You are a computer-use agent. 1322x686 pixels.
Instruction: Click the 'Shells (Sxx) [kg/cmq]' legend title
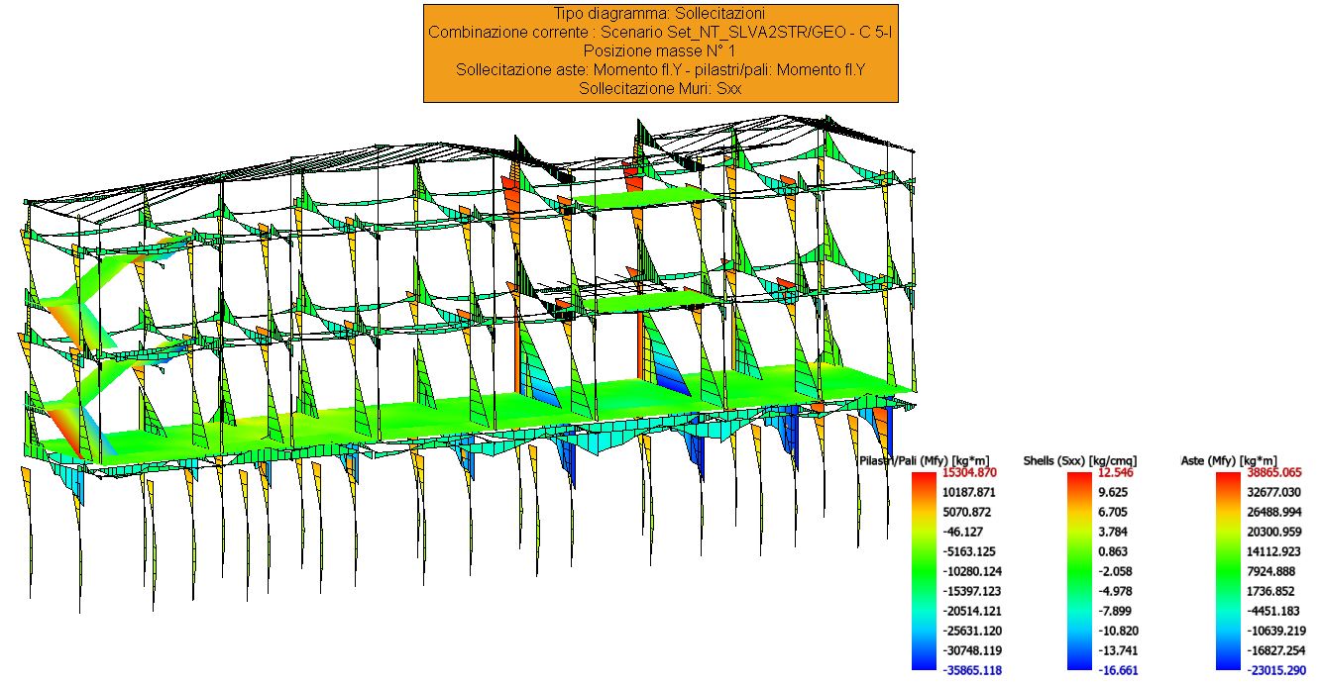(x=1079, y=461)
